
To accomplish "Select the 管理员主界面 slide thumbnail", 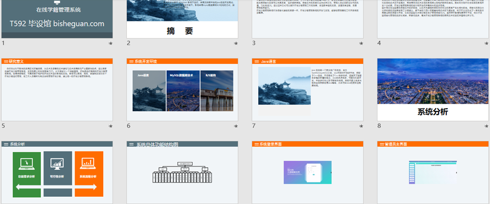I will click(433, 173).
